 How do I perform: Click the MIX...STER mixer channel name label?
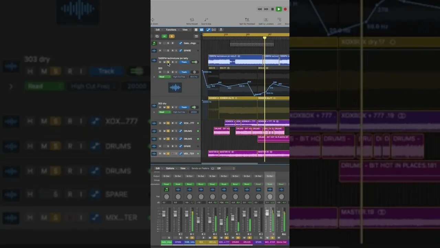click(270, 242)
